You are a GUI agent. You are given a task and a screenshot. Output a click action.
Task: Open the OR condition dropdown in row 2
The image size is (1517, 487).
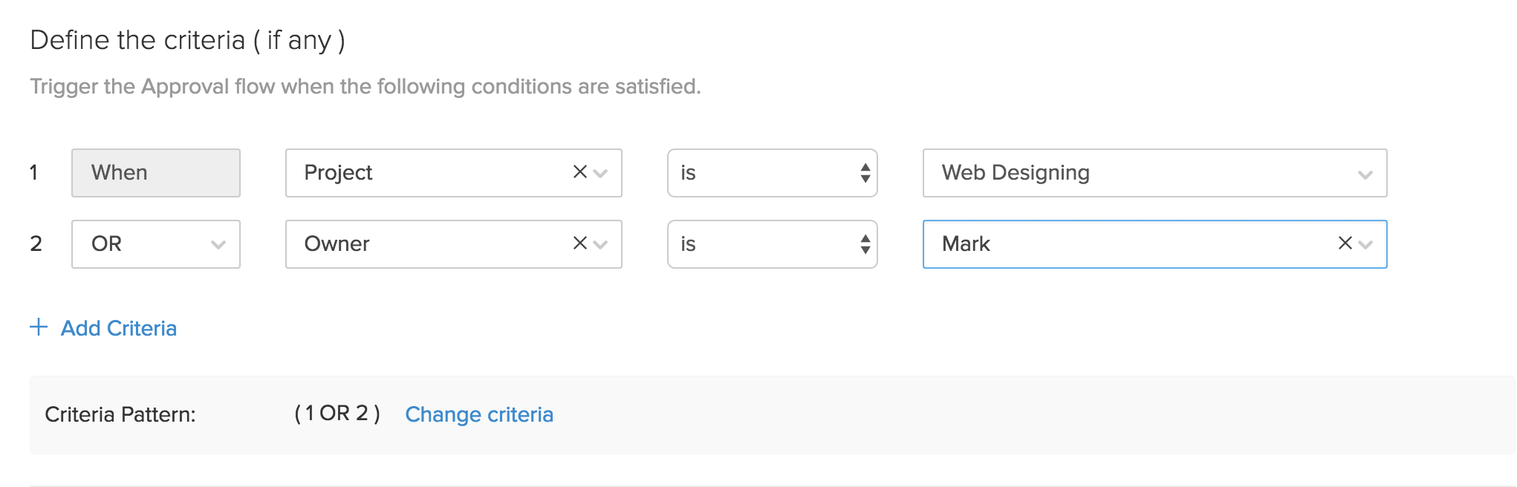tap(218, 244)
